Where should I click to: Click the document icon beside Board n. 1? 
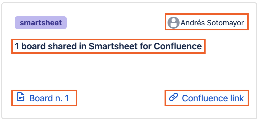click(21, 97)
